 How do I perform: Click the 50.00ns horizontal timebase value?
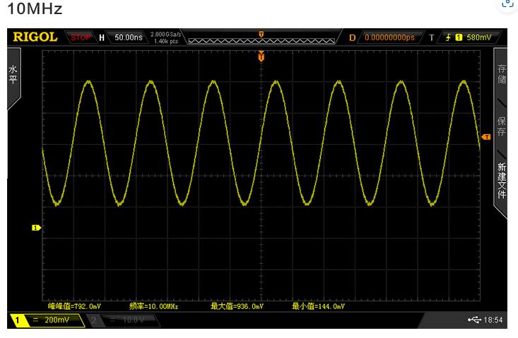click(x=128, y=37)
